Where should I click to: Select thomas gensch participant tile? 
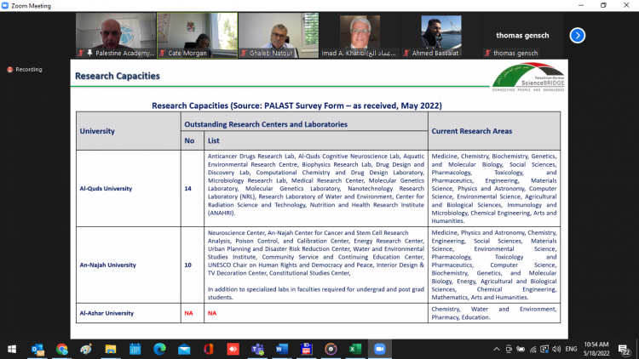522,35
